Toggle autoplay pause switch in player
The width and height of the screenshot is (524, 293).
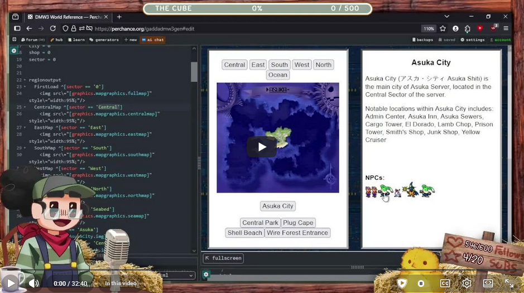pyautogui.click(x=421, y=283)
